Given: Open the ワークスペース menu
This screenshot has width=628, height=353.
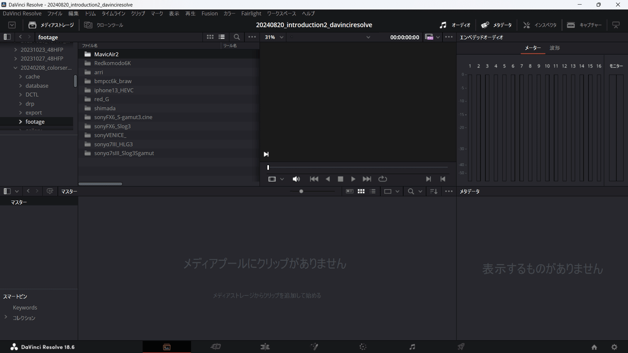Looking at the screenshot, I should [x=282, y=14].
